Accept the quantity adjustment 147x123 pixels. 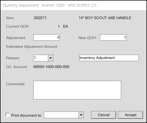coord(130,115)
